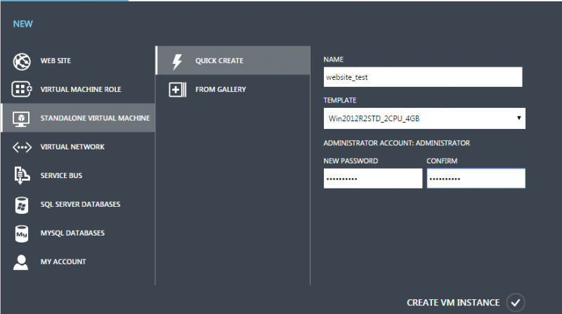Click the Service Bus icon
The height and width of the screenshot is (314, 562).
coord(21,176)
